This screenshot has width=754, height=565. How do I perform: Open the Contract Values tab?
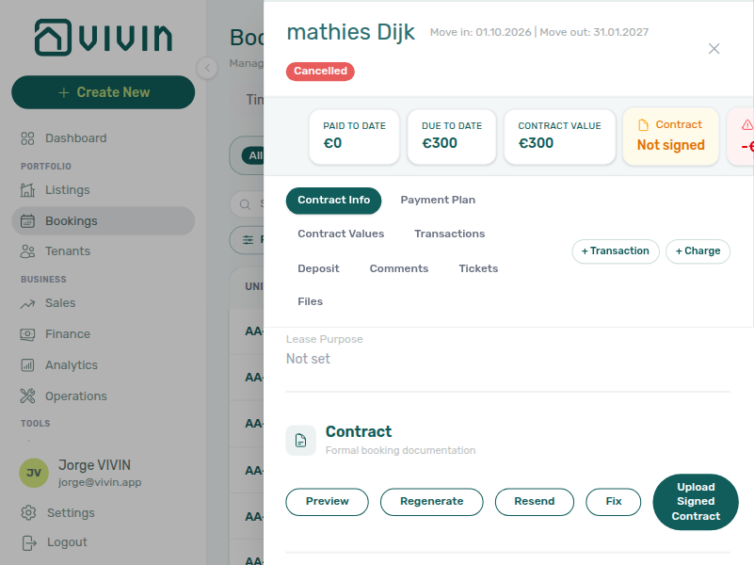point(341,234)
